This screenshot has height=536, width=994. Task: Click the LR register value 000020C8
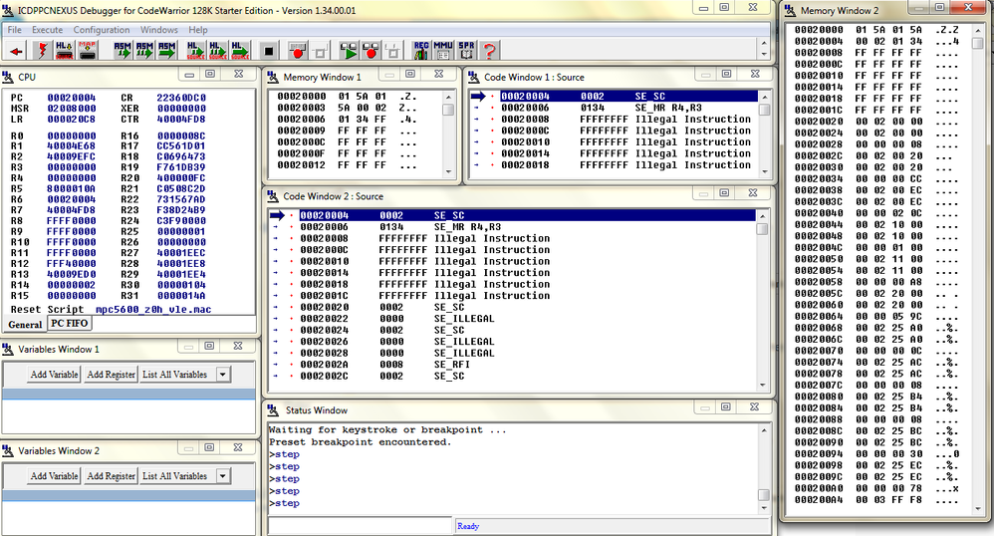click(72, 120)
